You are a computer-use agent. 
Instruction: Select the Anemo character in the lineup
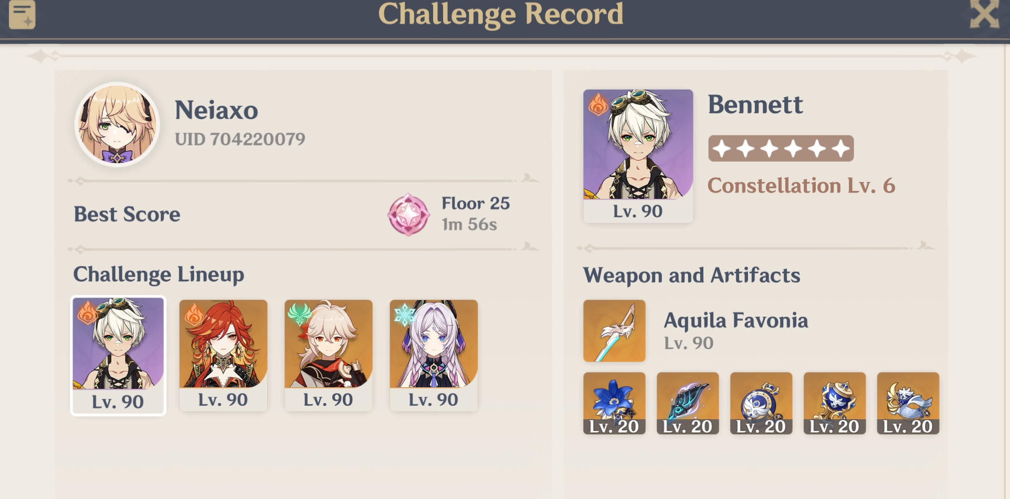click(328, 355)
